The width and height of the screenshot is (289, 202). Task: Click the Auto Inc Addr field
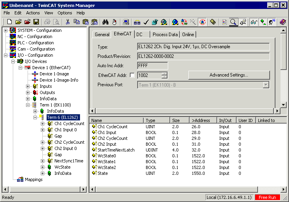pyautogui.click(x=152, y=66)
